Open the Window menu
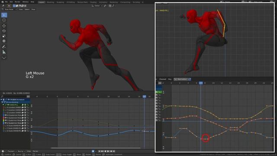This screenshot has width=277, height=156. [26, 2]
